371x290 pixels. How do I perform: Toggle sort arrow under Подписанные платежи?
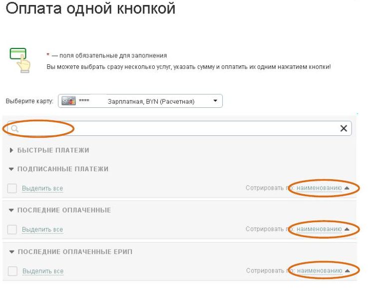click(x=347, y=188)
